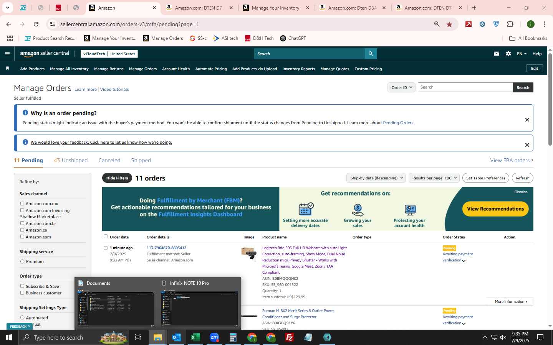The width and height of the screenshot is (553, 345).
Task: Click the bookmark star in the address bar
Action: (449, 24)
